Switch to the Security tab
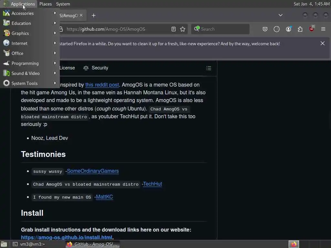 96,68
